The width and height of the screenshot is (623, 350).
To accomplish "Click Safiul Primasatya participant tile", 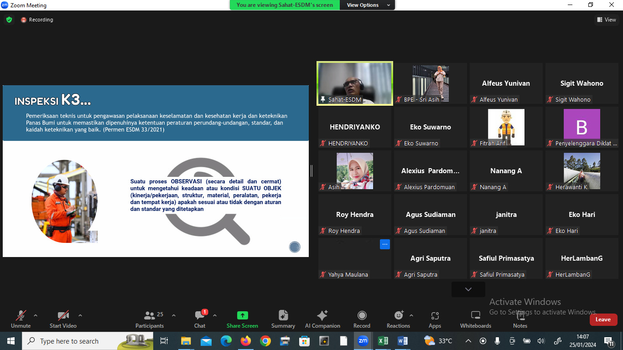I will coord(506,258).
